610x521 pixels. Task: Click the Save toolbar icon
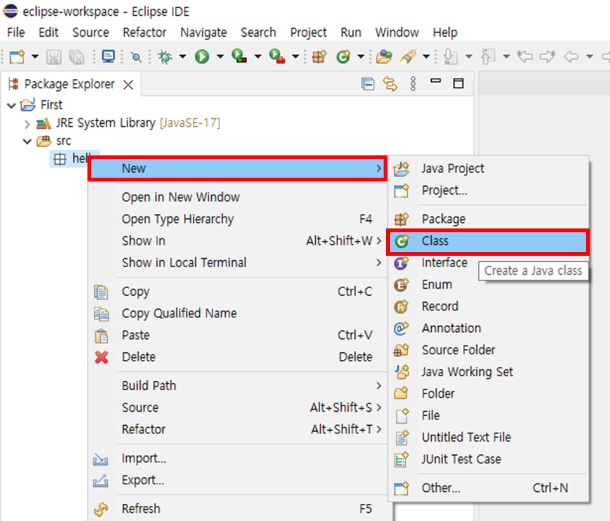pos(54,57)
